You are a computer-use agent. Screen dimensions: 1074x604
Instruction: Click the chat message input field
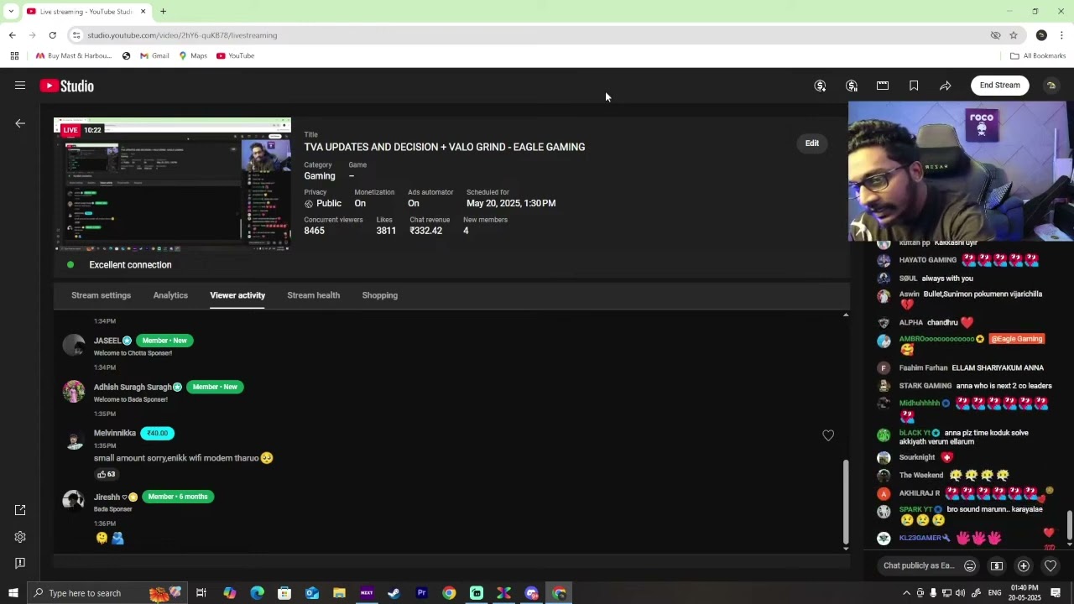click(919, 565)
